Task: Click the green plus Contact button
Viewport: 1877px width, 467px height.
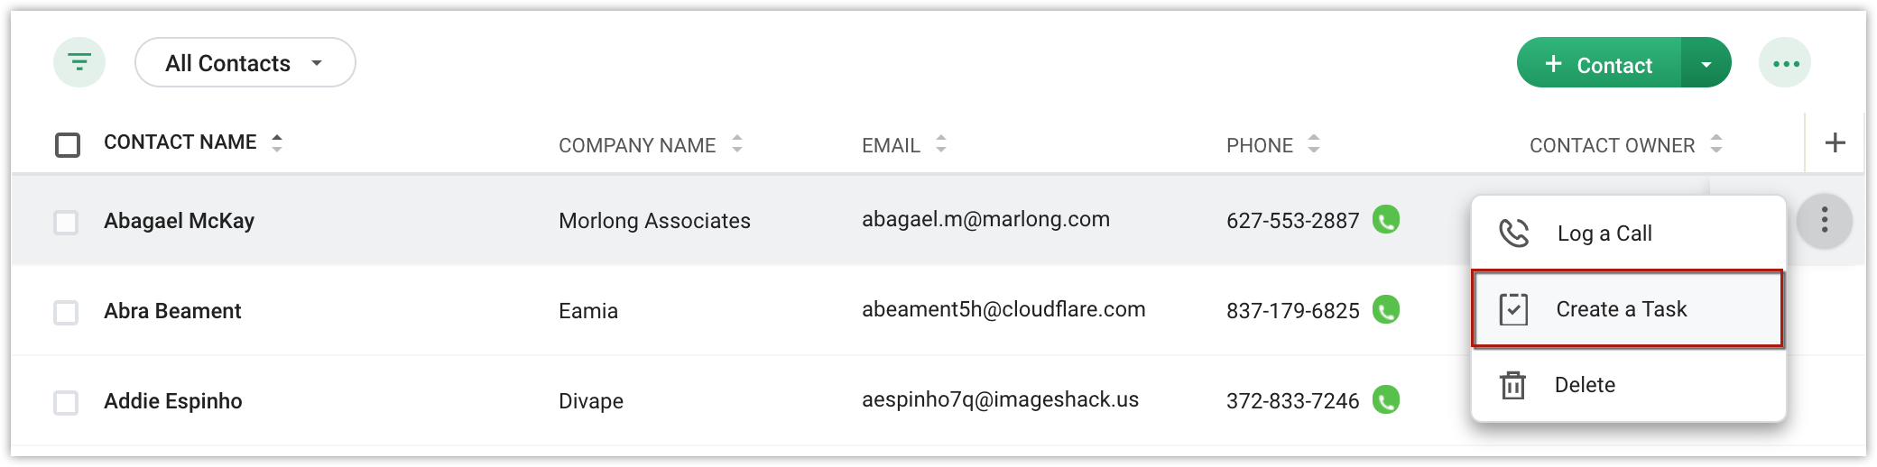Action: click(1598, 63)
